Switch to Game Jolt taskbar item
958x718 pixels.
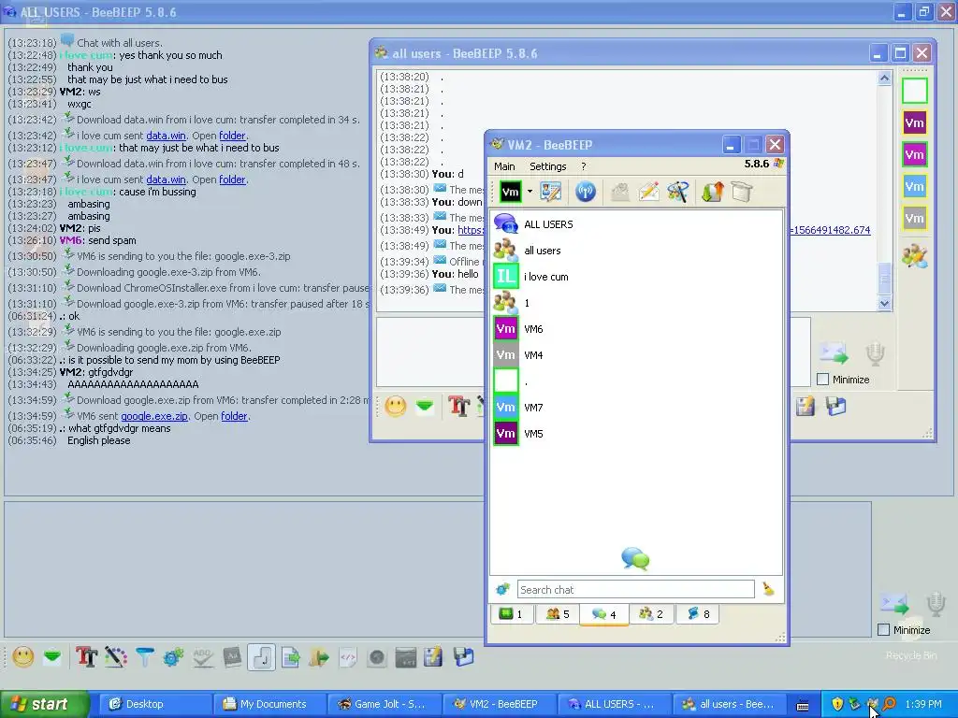pyautogui.click(x=383, y=704)
